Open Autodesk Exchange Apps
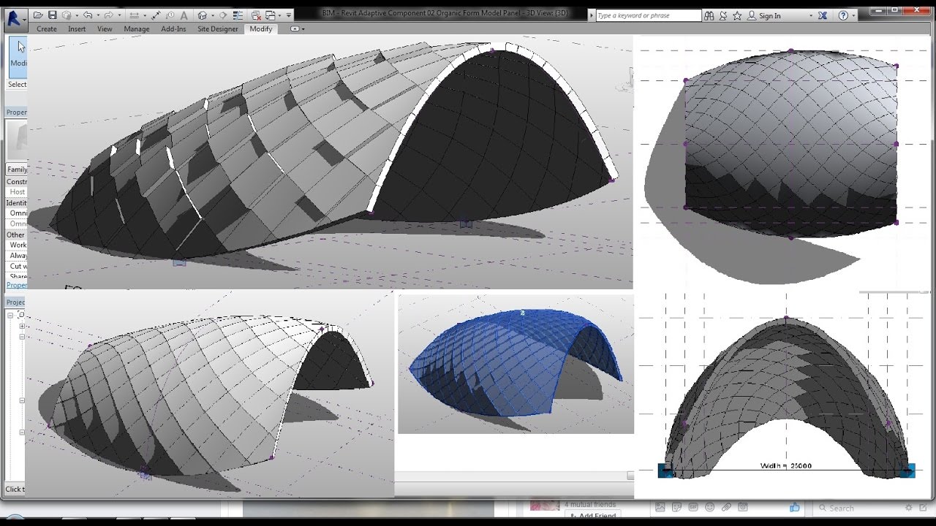This screenshot has height=526, width=936. (823, 15)
